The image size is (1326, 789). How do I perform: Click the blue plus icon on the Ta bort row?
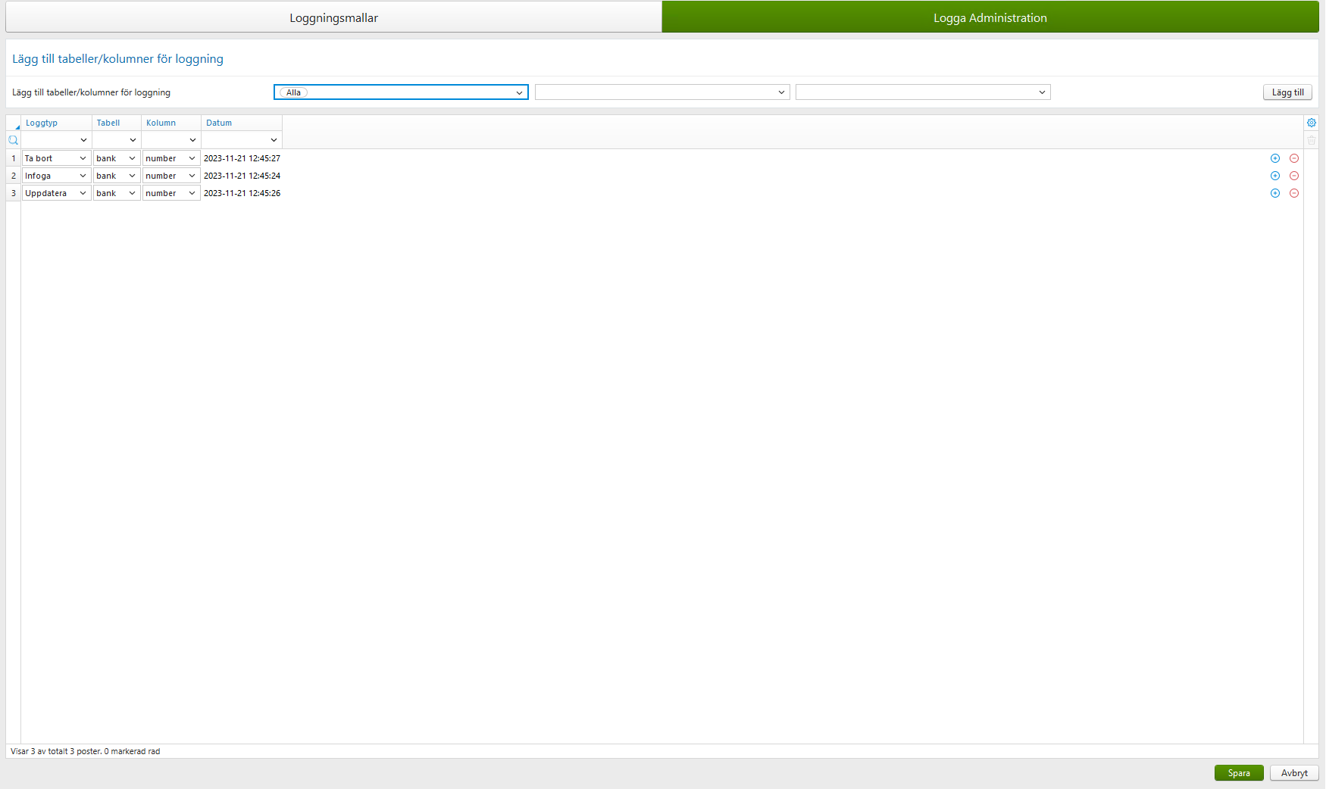point(1274,158)
